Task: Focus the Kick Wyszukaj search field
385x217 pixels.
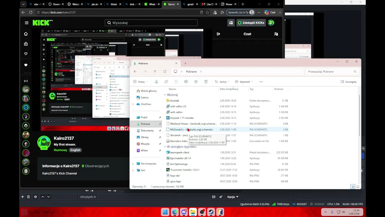Action: [x=151, y=23]
